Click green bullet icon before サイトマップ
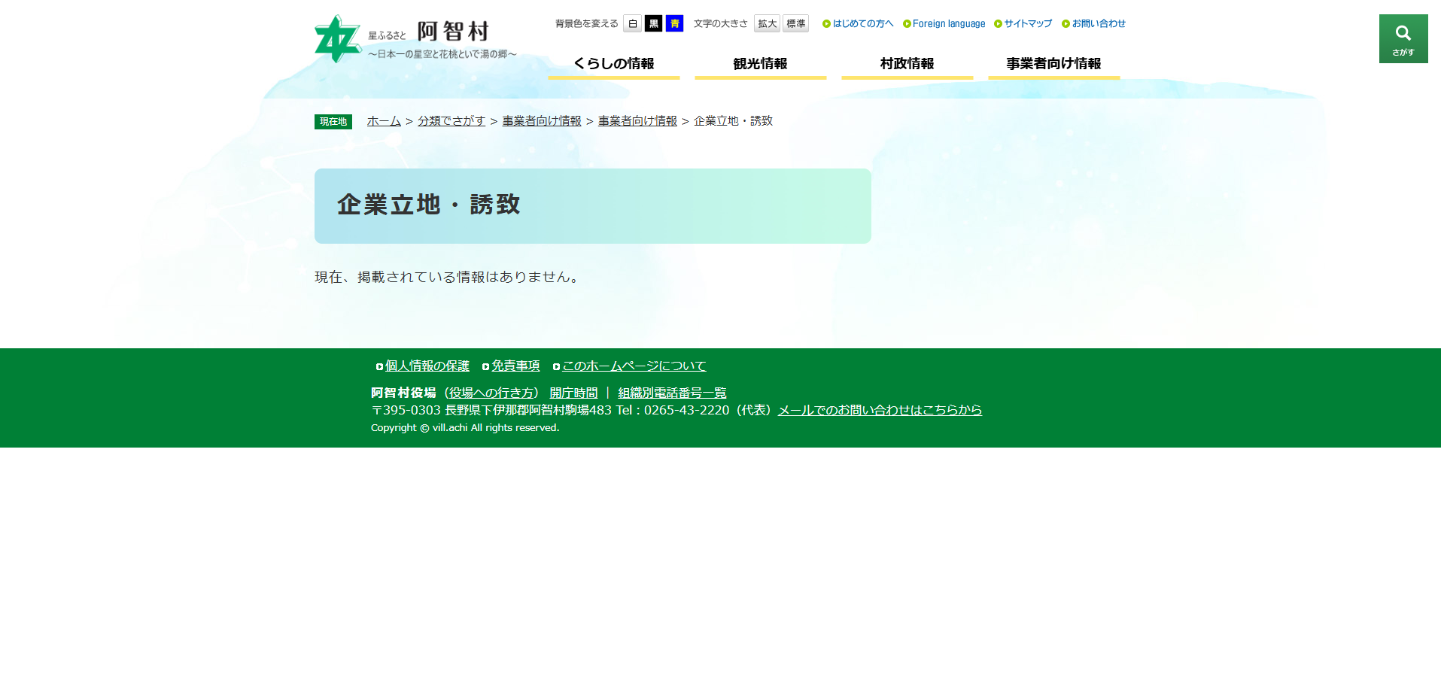The height and width of the screenshot is (677, 1441). [998, 24]
